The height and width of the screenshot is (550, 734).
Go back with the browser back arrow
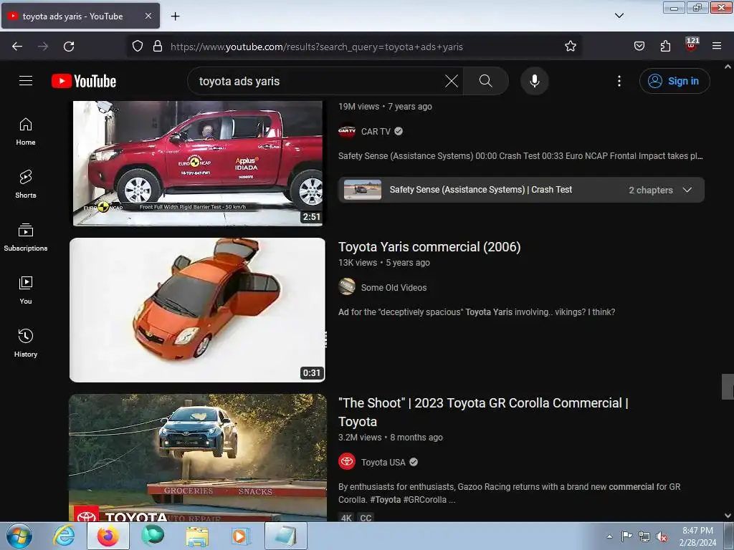coord(17,47)
